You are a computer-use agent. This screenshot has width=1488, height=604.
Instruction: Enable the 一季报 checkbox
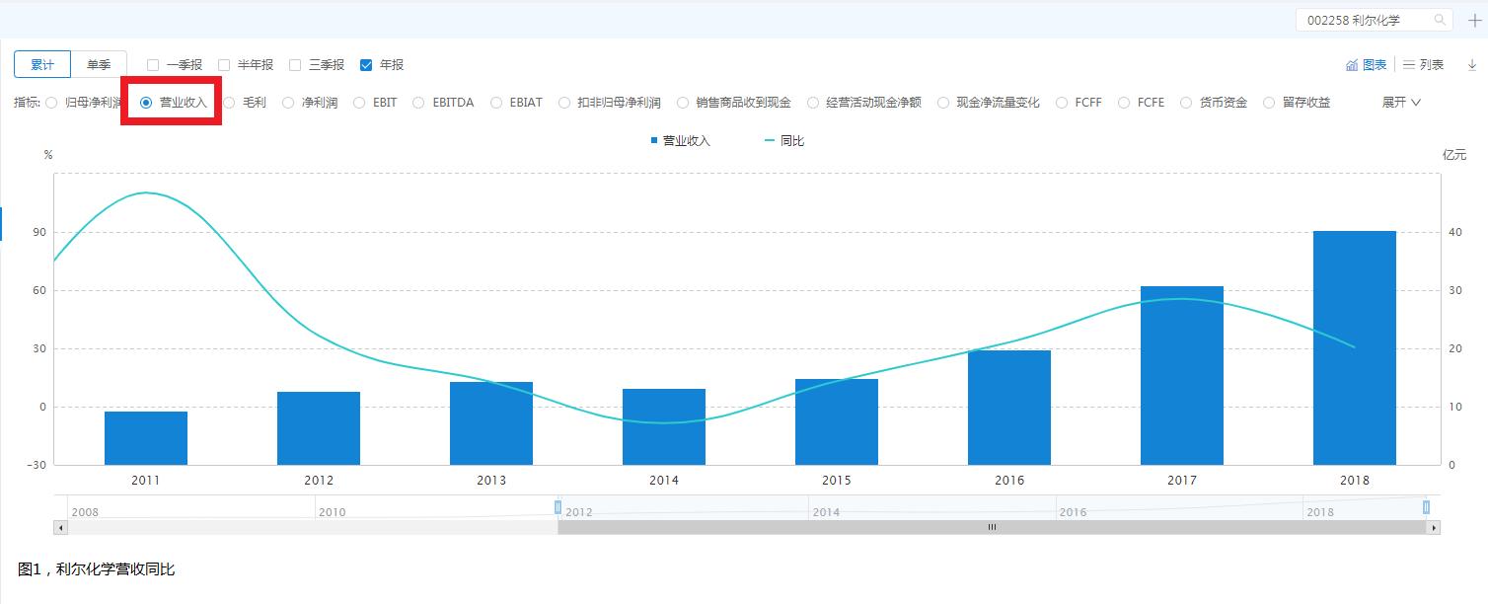pos(153,65)
